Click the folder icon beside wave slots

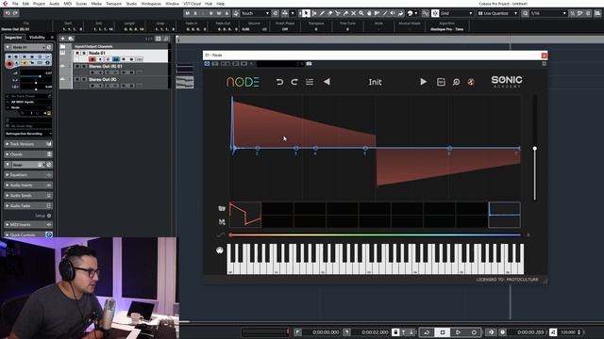point(222,208)
